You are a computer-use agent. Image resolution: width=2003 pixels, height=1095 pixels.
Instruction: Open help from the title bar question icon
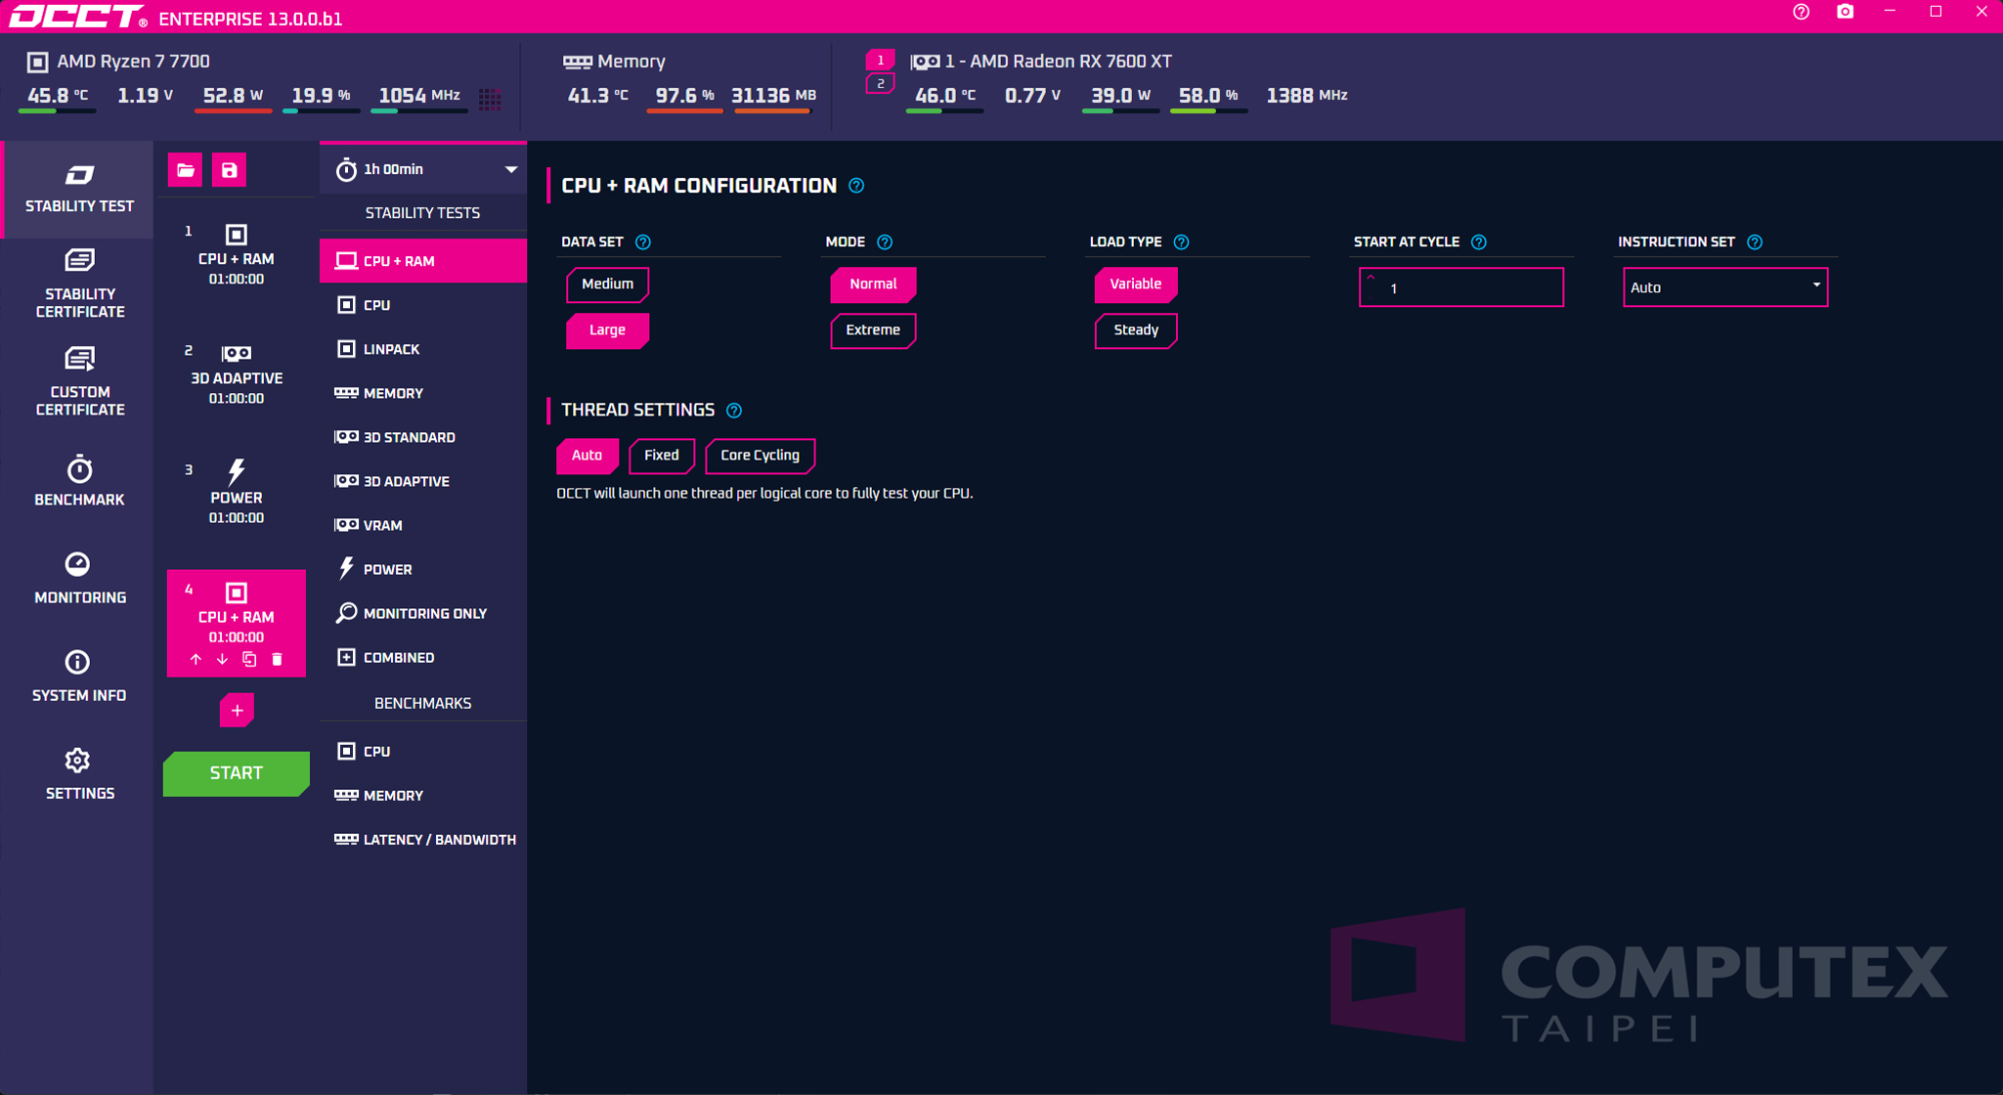pyautogui.click(x=1801, y=12)
